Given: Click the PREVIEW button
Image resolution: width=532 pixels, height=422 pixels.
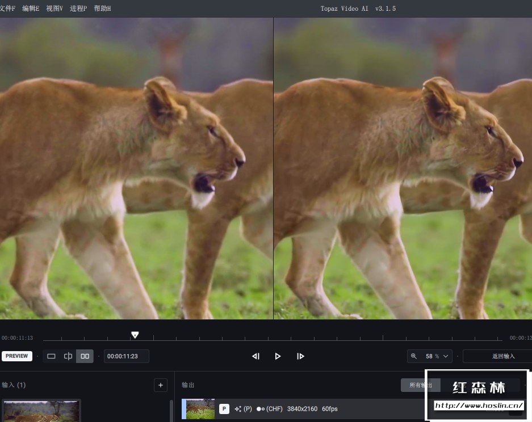Looking at the screenshot, I should (16, 356).
